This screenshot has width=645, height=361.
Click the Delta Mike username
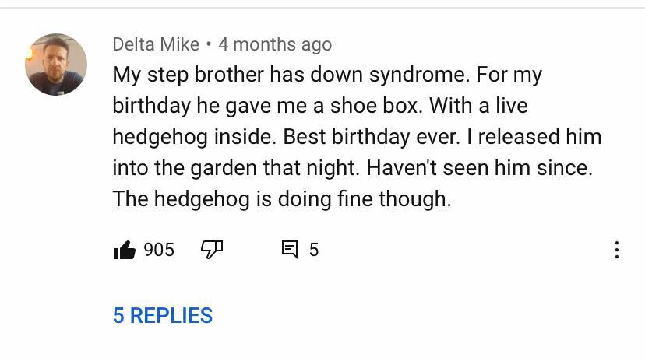(x=156, y=44)
